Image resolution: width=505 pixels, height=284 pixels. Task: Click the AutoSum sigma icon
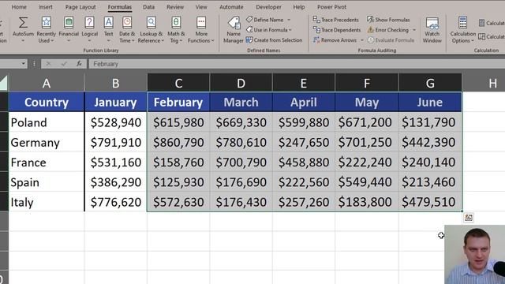click(x=23, y=23)
